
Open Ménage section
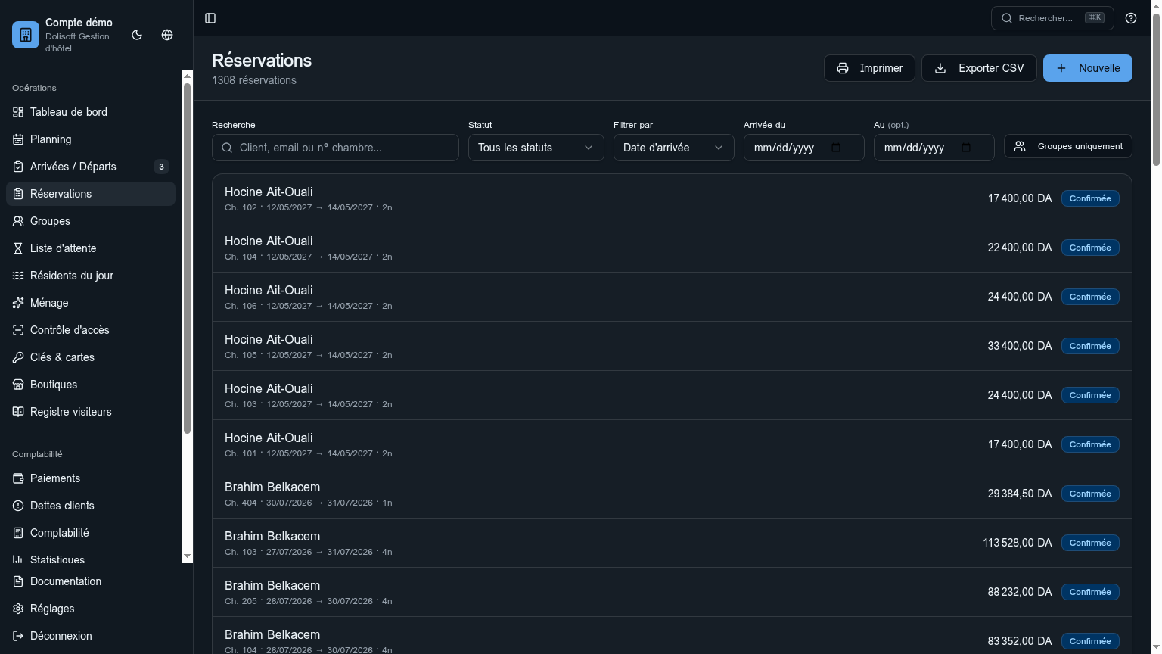click(91, 303)
